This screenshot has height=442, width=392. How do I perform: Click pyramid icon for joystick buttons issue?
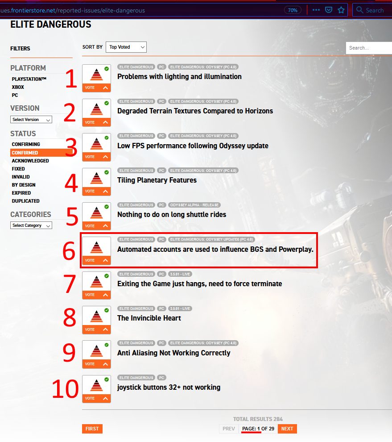[97, 385]
